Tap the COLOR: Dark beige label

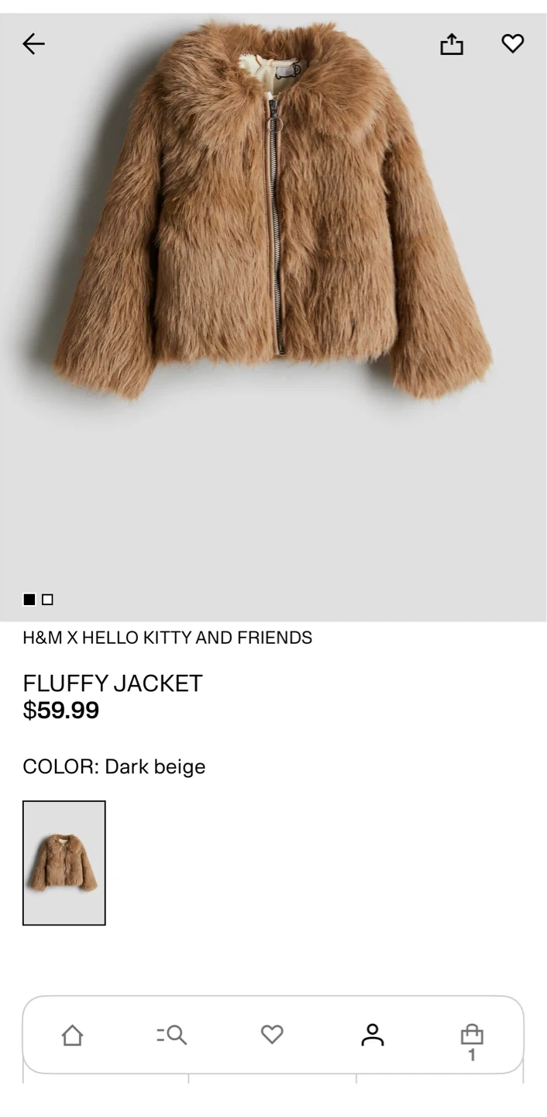point(114,766)
